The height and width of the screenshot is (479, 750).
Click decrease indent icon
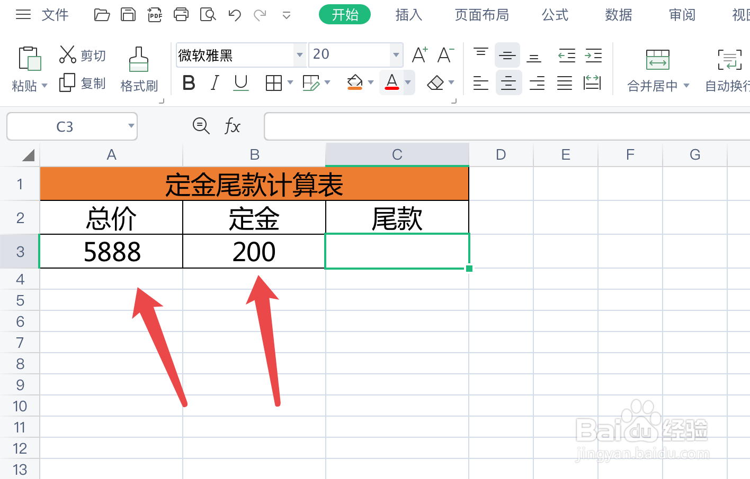pos(567,55)
